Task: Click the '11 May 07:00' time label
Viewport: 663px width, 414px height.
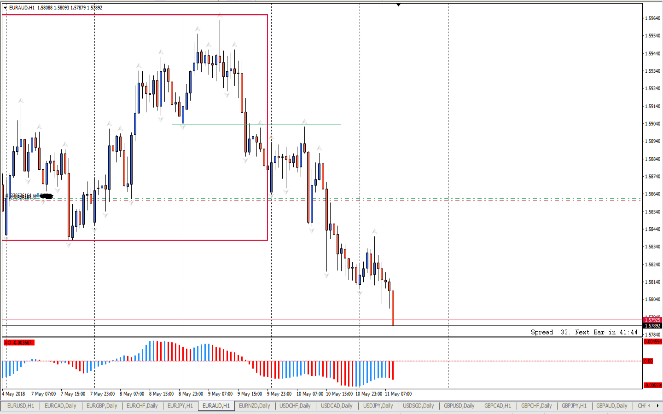Action: click(398, 394)
